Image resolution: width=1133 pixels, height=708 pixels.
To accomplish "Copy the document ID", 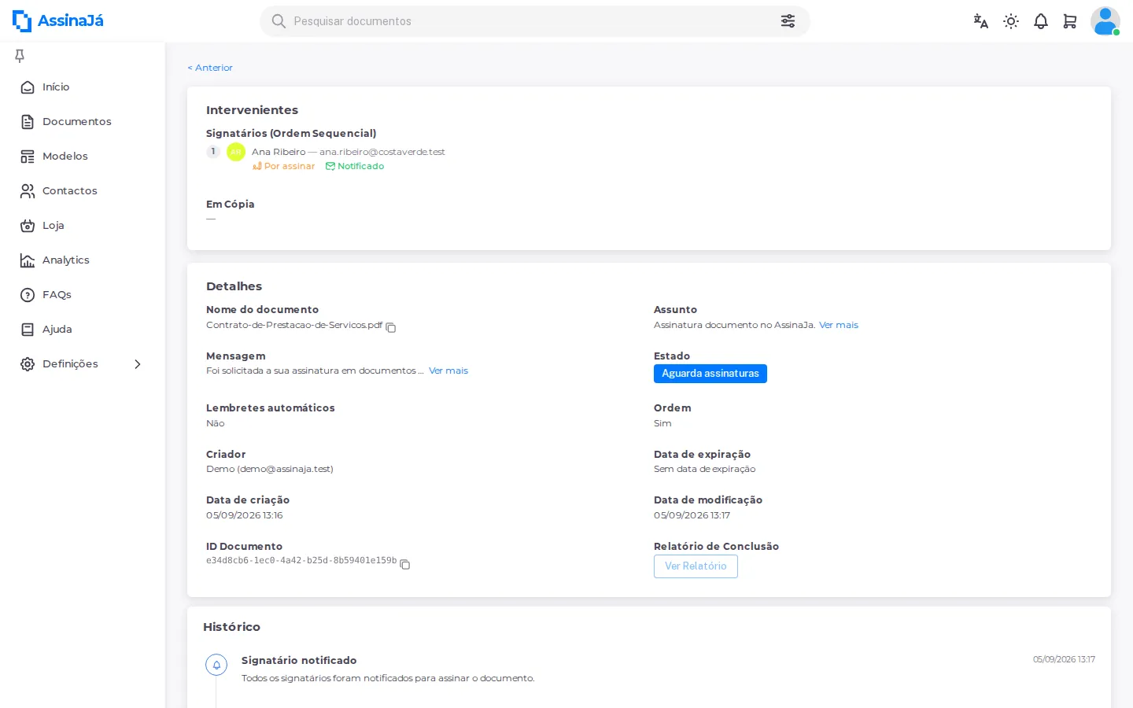I will coord(405,564).
